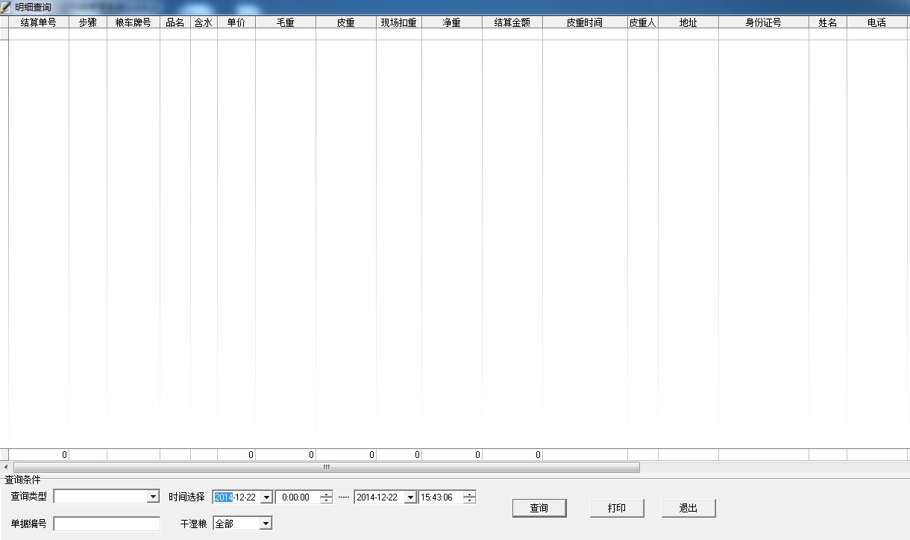Open the end date calendar dropdown arrow
Screen dimensions: 910x540
(x=409, y=497)
